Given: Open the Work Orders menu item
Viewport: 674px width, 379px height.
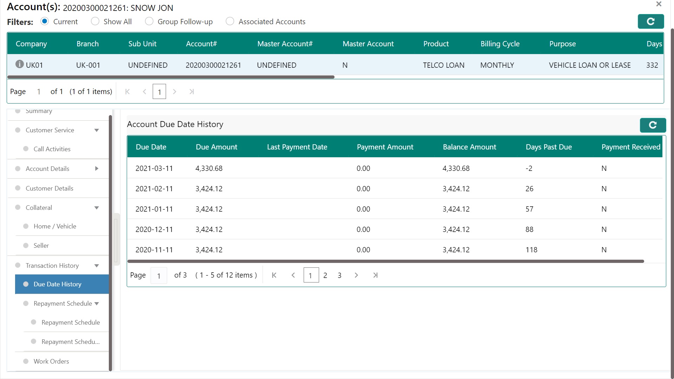Looking at the screenshot, I should [51, 361].
